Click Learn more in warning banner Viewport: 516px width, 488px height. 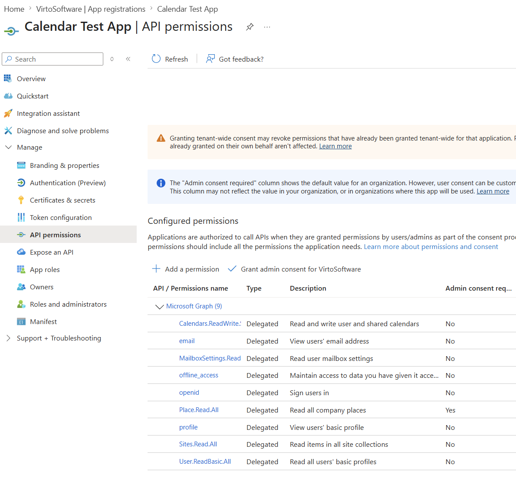coord(335,146)
